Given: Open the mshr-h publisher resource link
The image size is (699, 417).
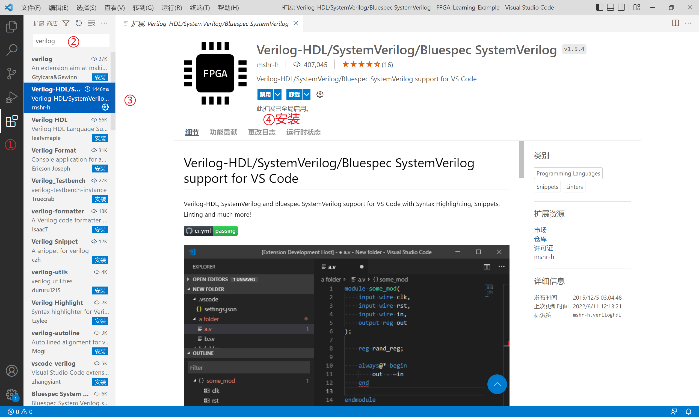Looking at the screenshot, I should tap(544, 257).
